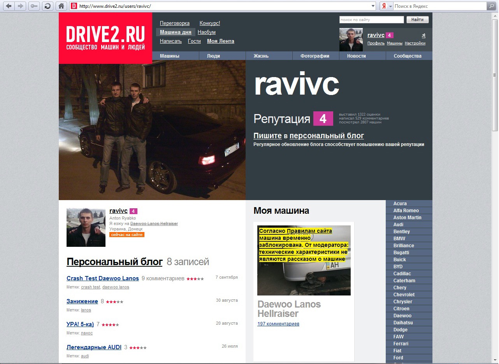Click the vertical scrollbar thumb of the page

click(495, 75)
